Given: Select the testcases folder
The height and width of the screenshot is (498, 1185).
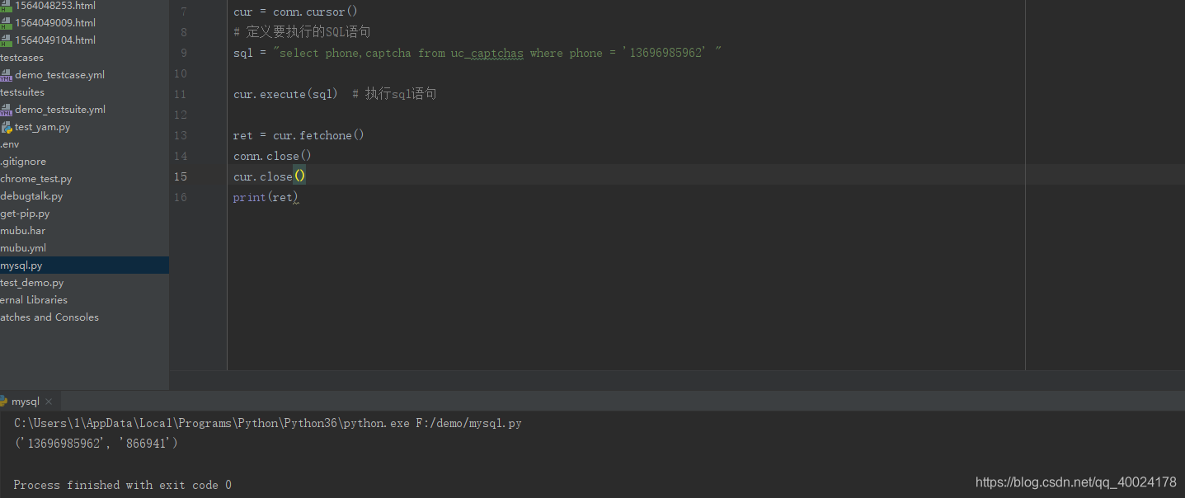Looking at the screenshot, I should (x=22, y=58).
